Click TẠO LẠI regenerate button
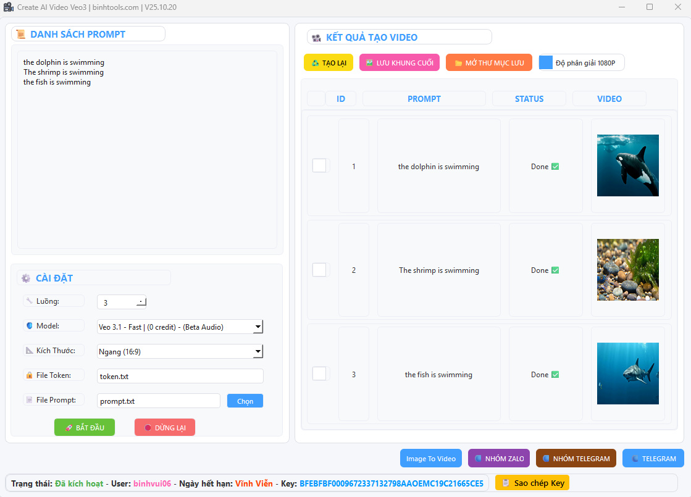The image size is (691, 497). click(x=328, y=62)
